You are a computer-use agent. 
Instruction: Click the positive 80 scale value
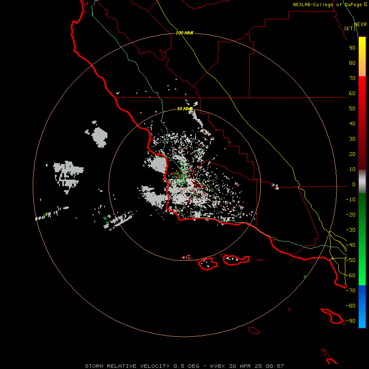tap(352, 63)
